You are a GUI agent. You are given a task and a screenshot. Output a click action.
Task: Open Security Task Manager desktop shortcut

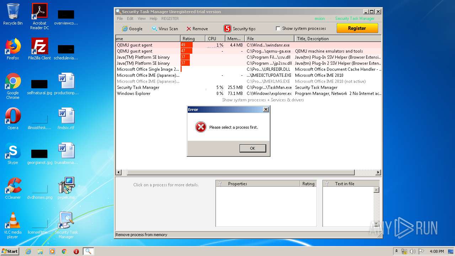click(66, 225)
